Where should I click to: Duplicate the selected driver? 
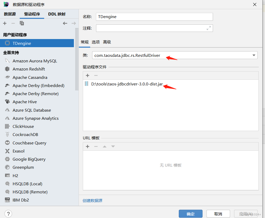22,23
